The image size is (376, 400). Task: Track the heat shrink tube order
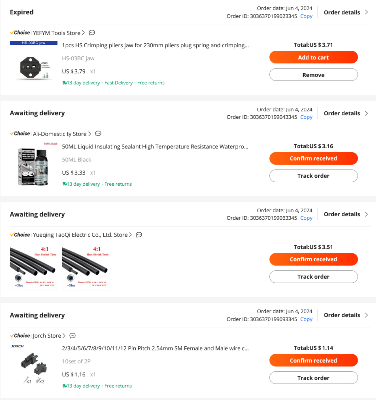313,277
